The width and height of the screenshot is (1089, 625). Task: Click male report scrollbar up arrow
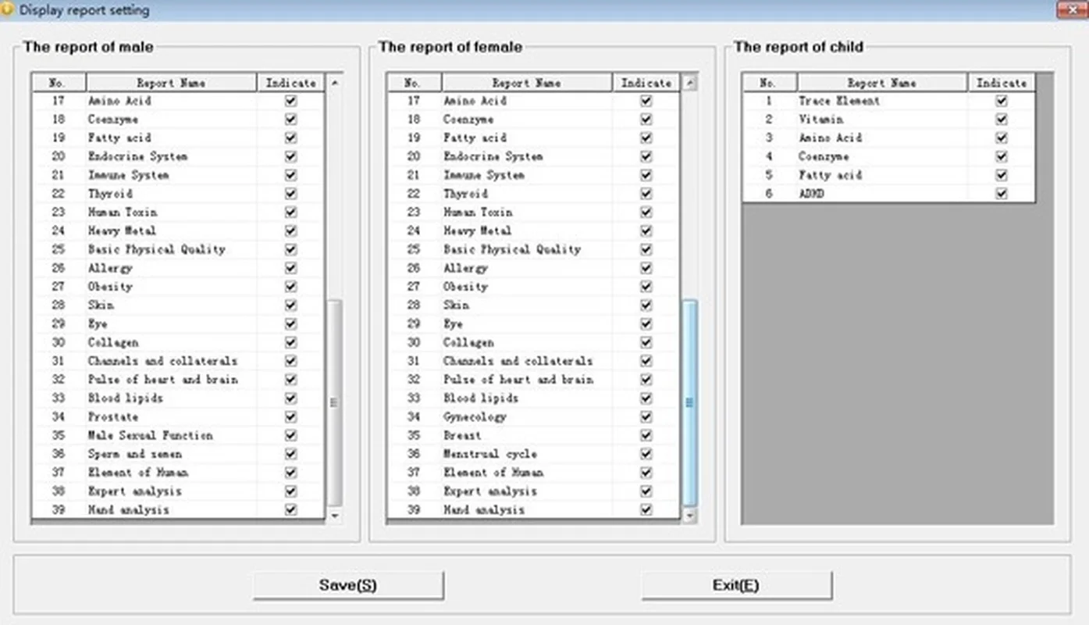335,82
